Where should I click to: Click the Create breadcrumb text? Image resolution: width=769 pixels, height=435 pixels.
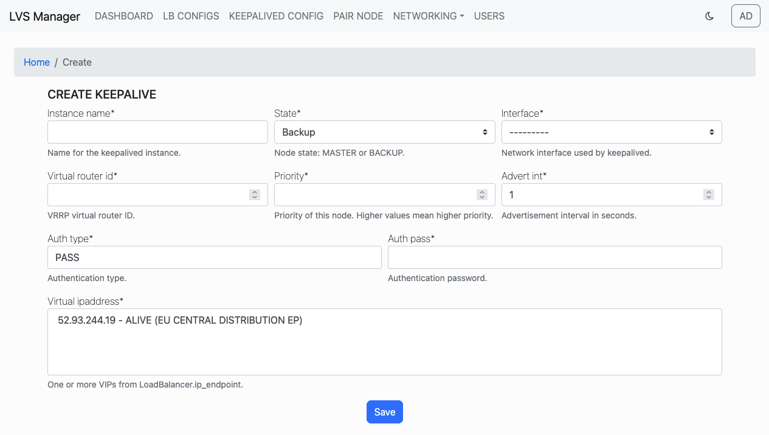(x=77, y=62)
